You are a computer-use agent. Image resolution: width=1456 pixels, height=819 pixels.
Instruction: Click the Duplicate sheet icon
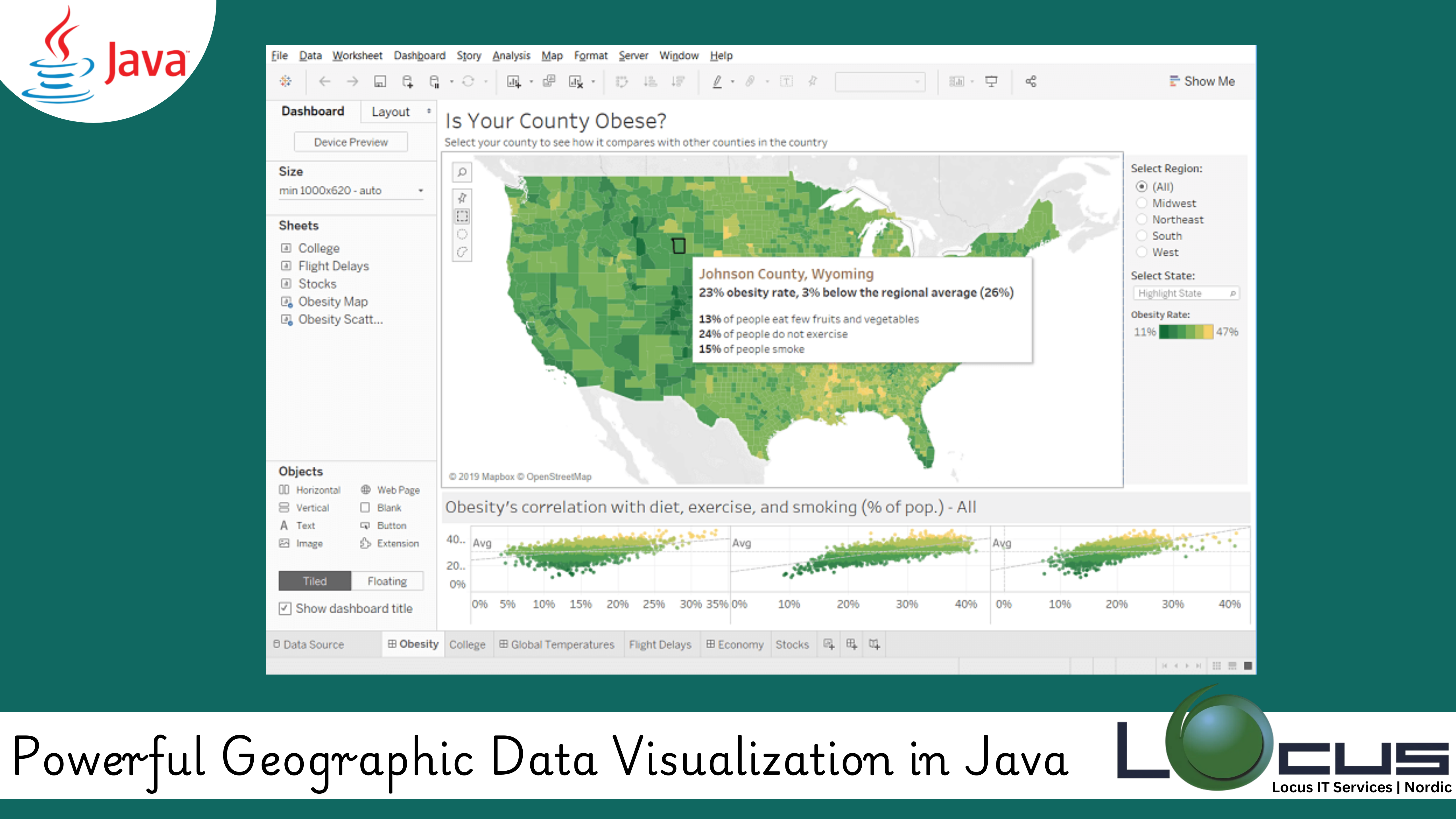[549, 81]
